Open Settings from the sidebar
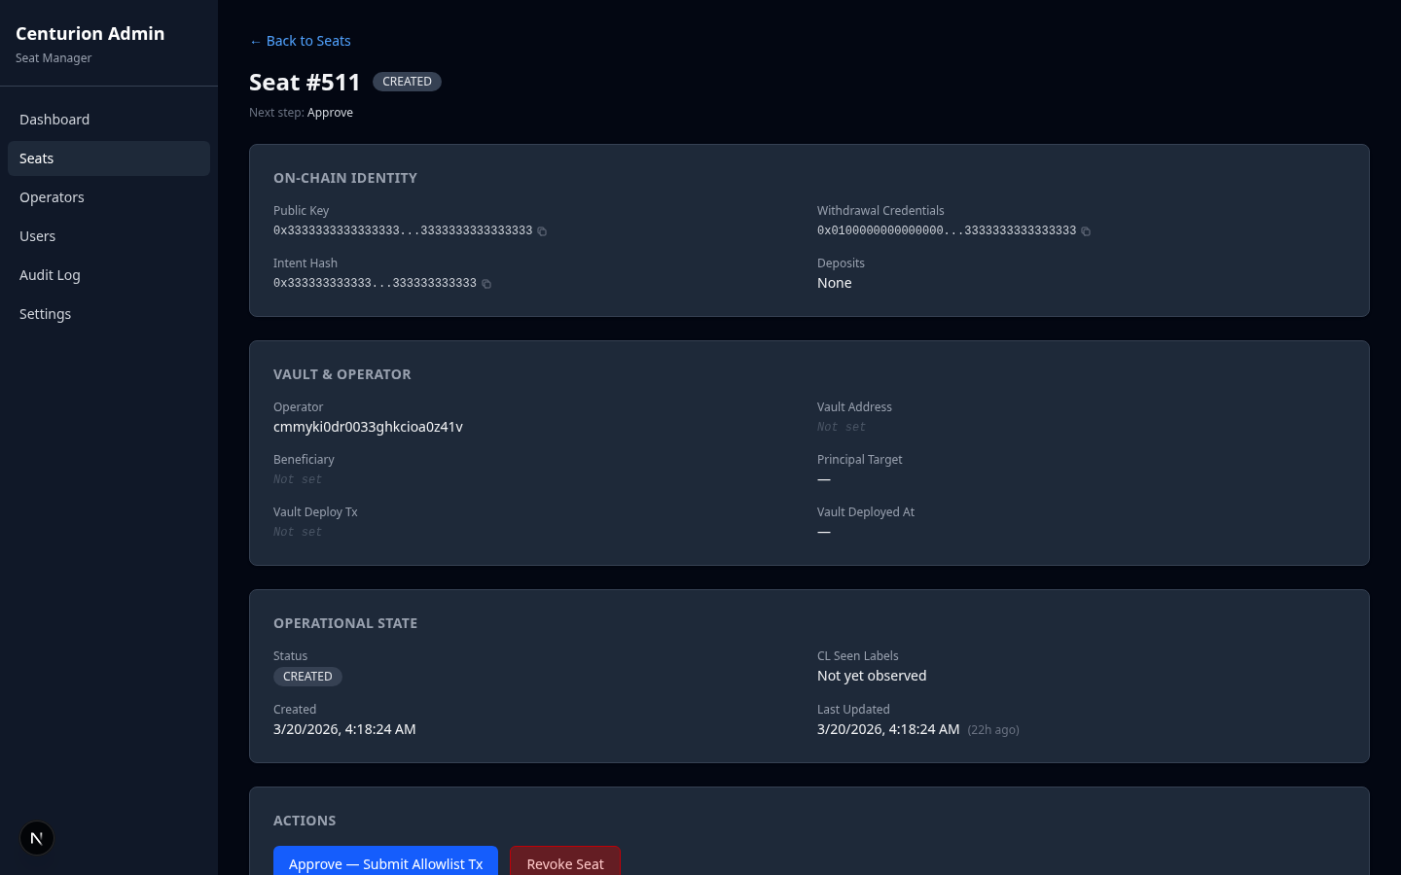The width and height of the screenshot is (1401, 875). (45, 314)
